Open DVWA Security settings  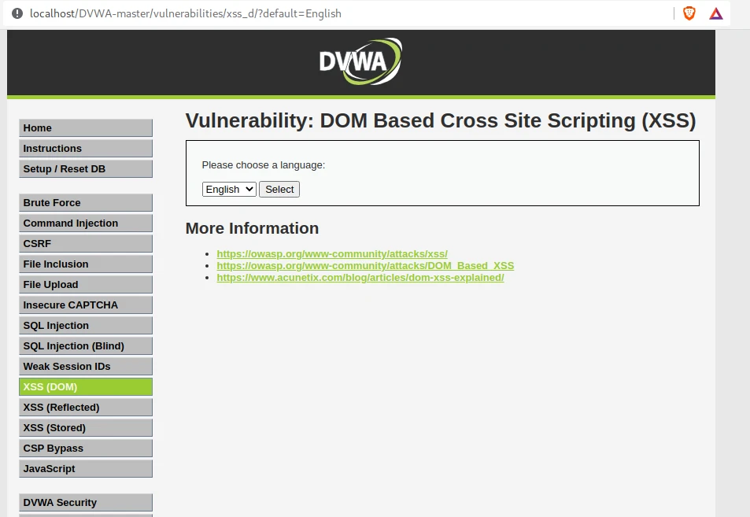[85, 503]
